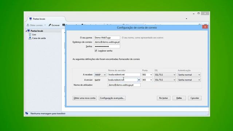Select Pastas locais in folder tree
233x131 pixels.
pos(37,31)
